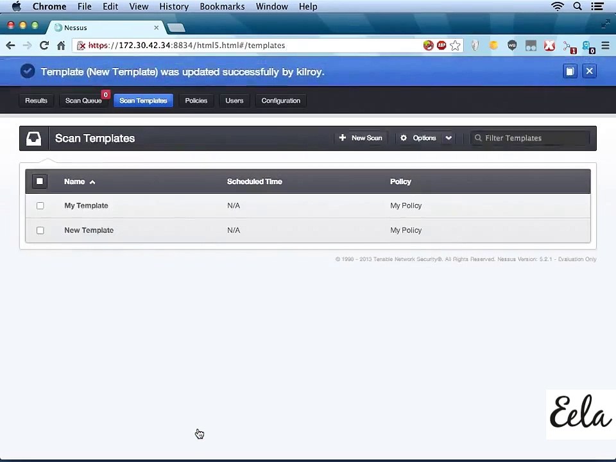Open the Apple menu
Viewport: 616px width, 462px height.
tap(17, 6)
